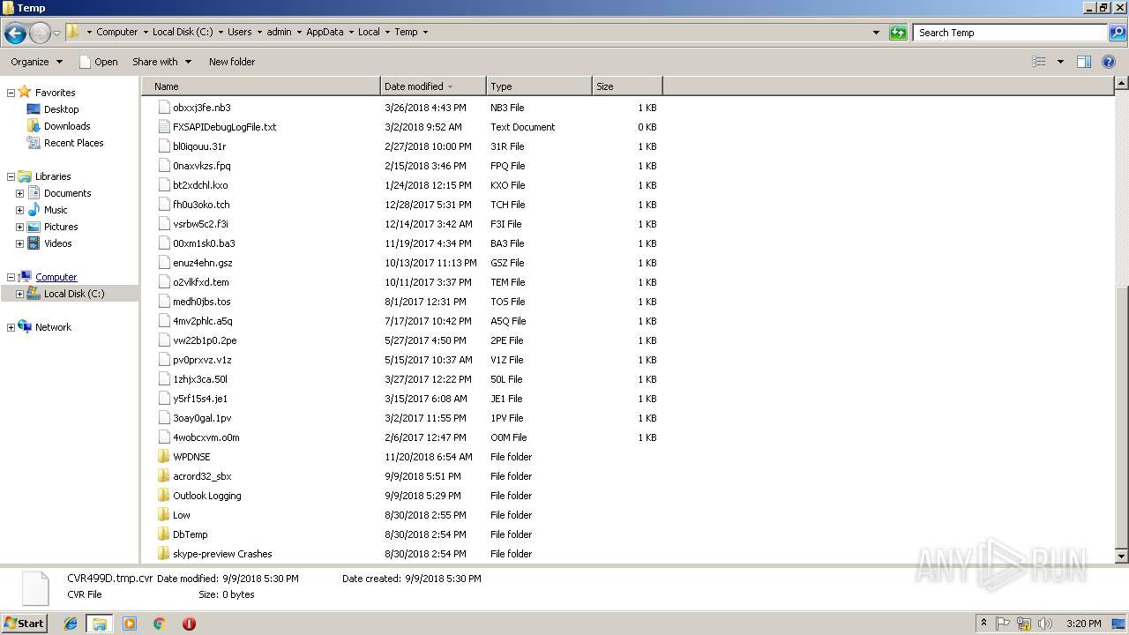The height and width of the screenshot is (635, 1129).
Task: Open the Start menu
Action: [25, 624]
